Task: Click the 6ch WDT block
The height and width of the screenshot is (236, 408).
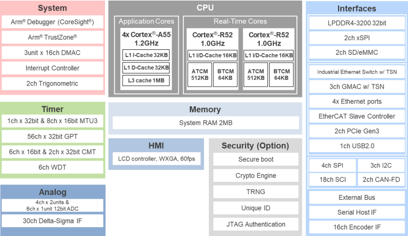Action: tap(53, 167)
